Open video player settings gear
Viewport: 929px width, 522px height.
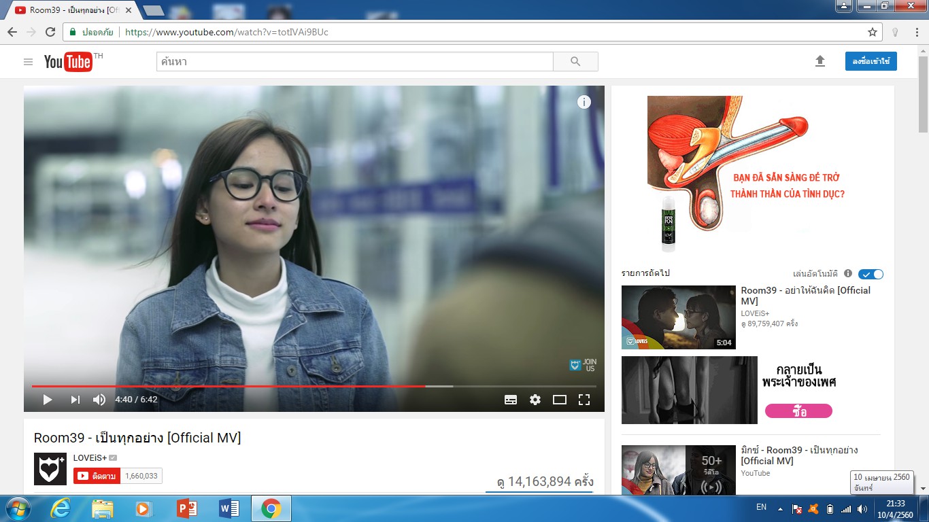point(535,400)
